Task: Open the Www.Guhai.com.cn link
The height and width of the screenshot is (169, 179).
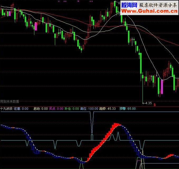Action: (x=149, y=11)
